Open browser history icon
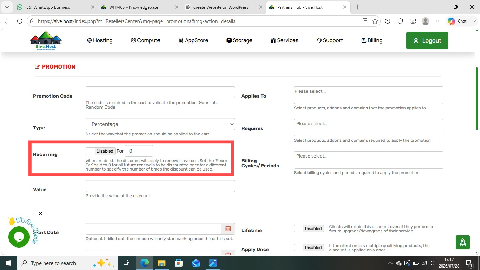This screenshot has width=480, height=270. coord(388,21)
